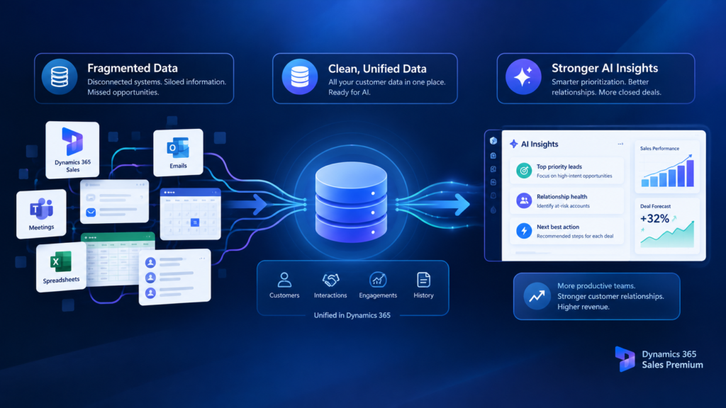726x408 pixels.
Task: Click the envelope icon in message card
Action: pyautogui.click(x=91, y=212)
